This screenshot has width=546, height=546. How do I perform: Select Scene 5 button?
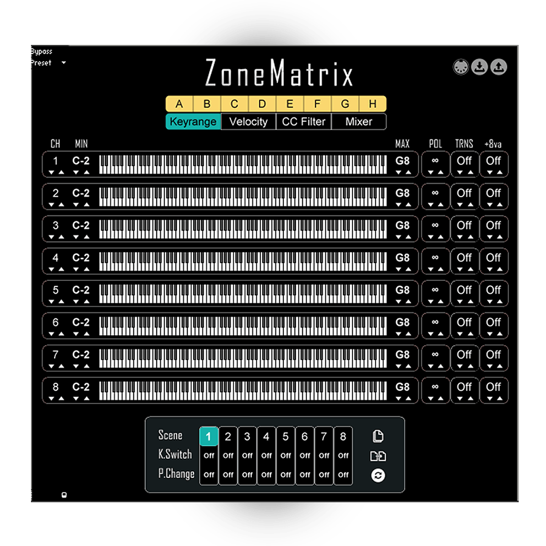click(x=286, y=436)
